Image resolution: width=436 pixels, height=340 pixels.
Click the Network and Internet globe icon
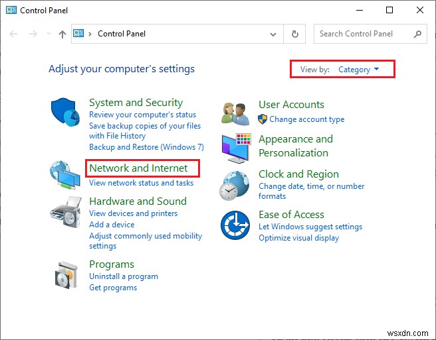65,175
